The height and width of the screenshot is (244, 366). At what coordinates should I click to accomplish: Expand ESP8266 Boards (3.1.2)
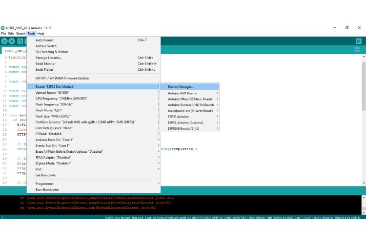[189, 129]
